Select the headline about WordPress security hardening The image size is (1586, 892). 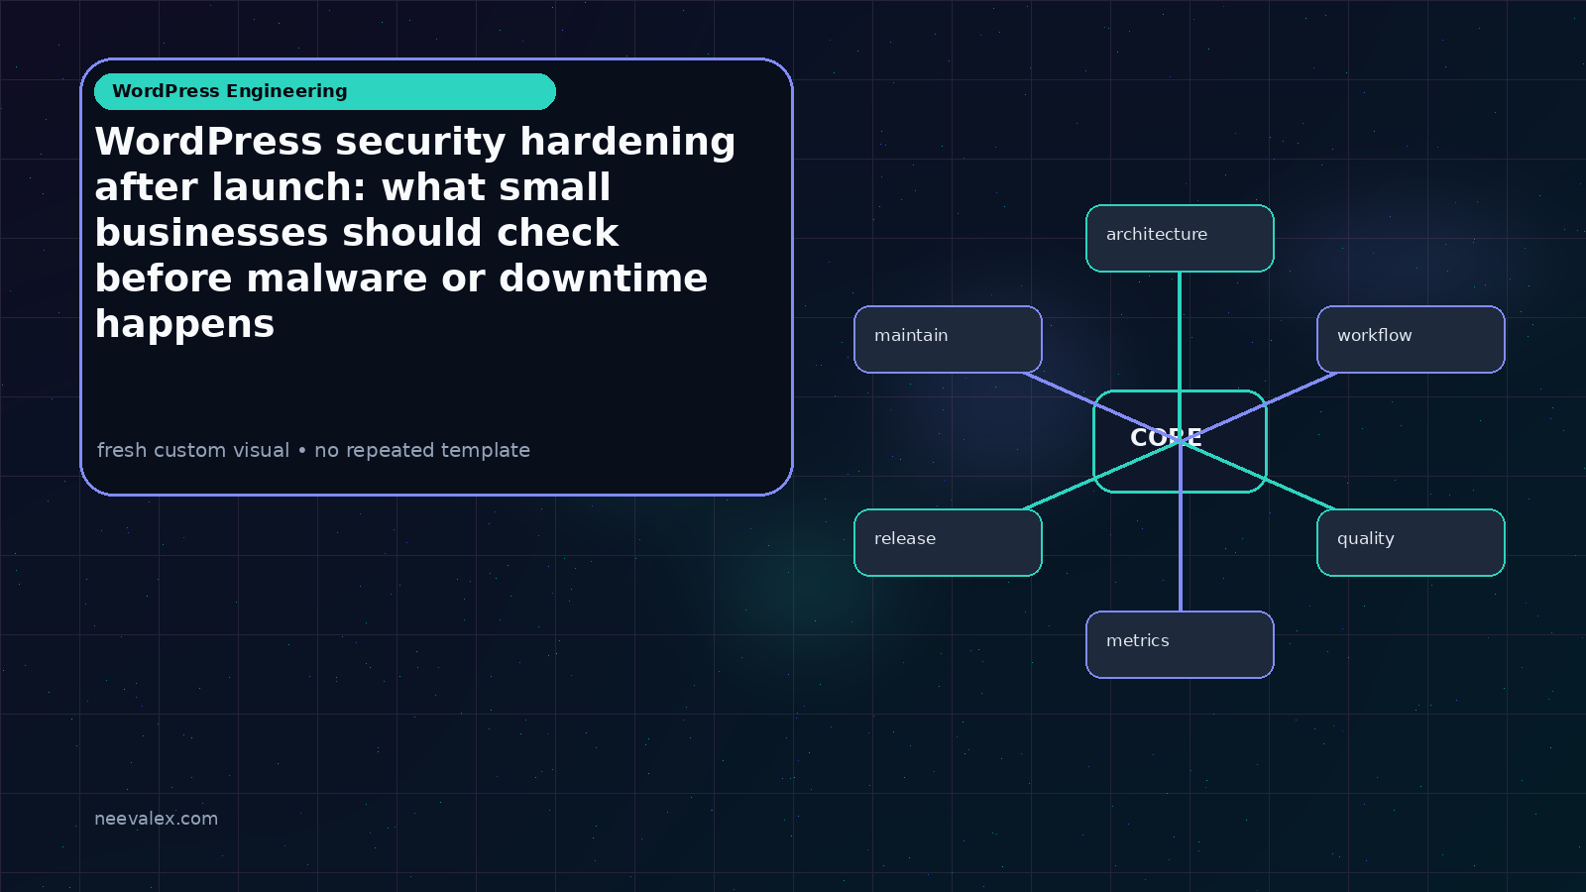pos(415,232)
